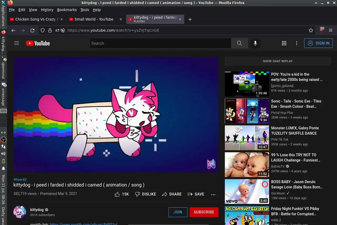Click Portal Hop Plus channel name
The width and height of the screenshot is (337, 225).
click(282, 113)
